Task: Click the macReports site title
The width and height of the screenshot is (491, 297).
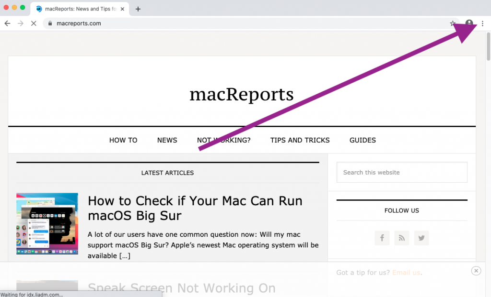Action: click(x=242, y=94)
